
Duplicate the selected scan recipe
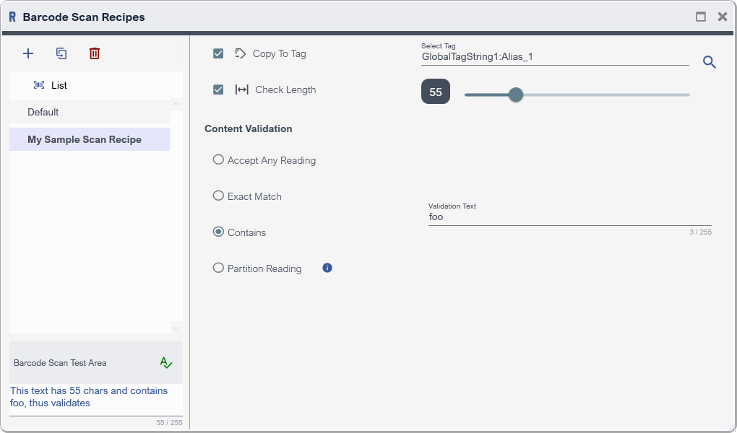(61, 53)
